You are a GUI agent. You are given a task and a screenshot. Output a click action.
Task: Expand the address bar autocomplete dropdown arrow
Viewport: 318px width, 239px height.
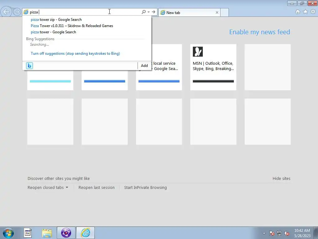click(149, 12)
